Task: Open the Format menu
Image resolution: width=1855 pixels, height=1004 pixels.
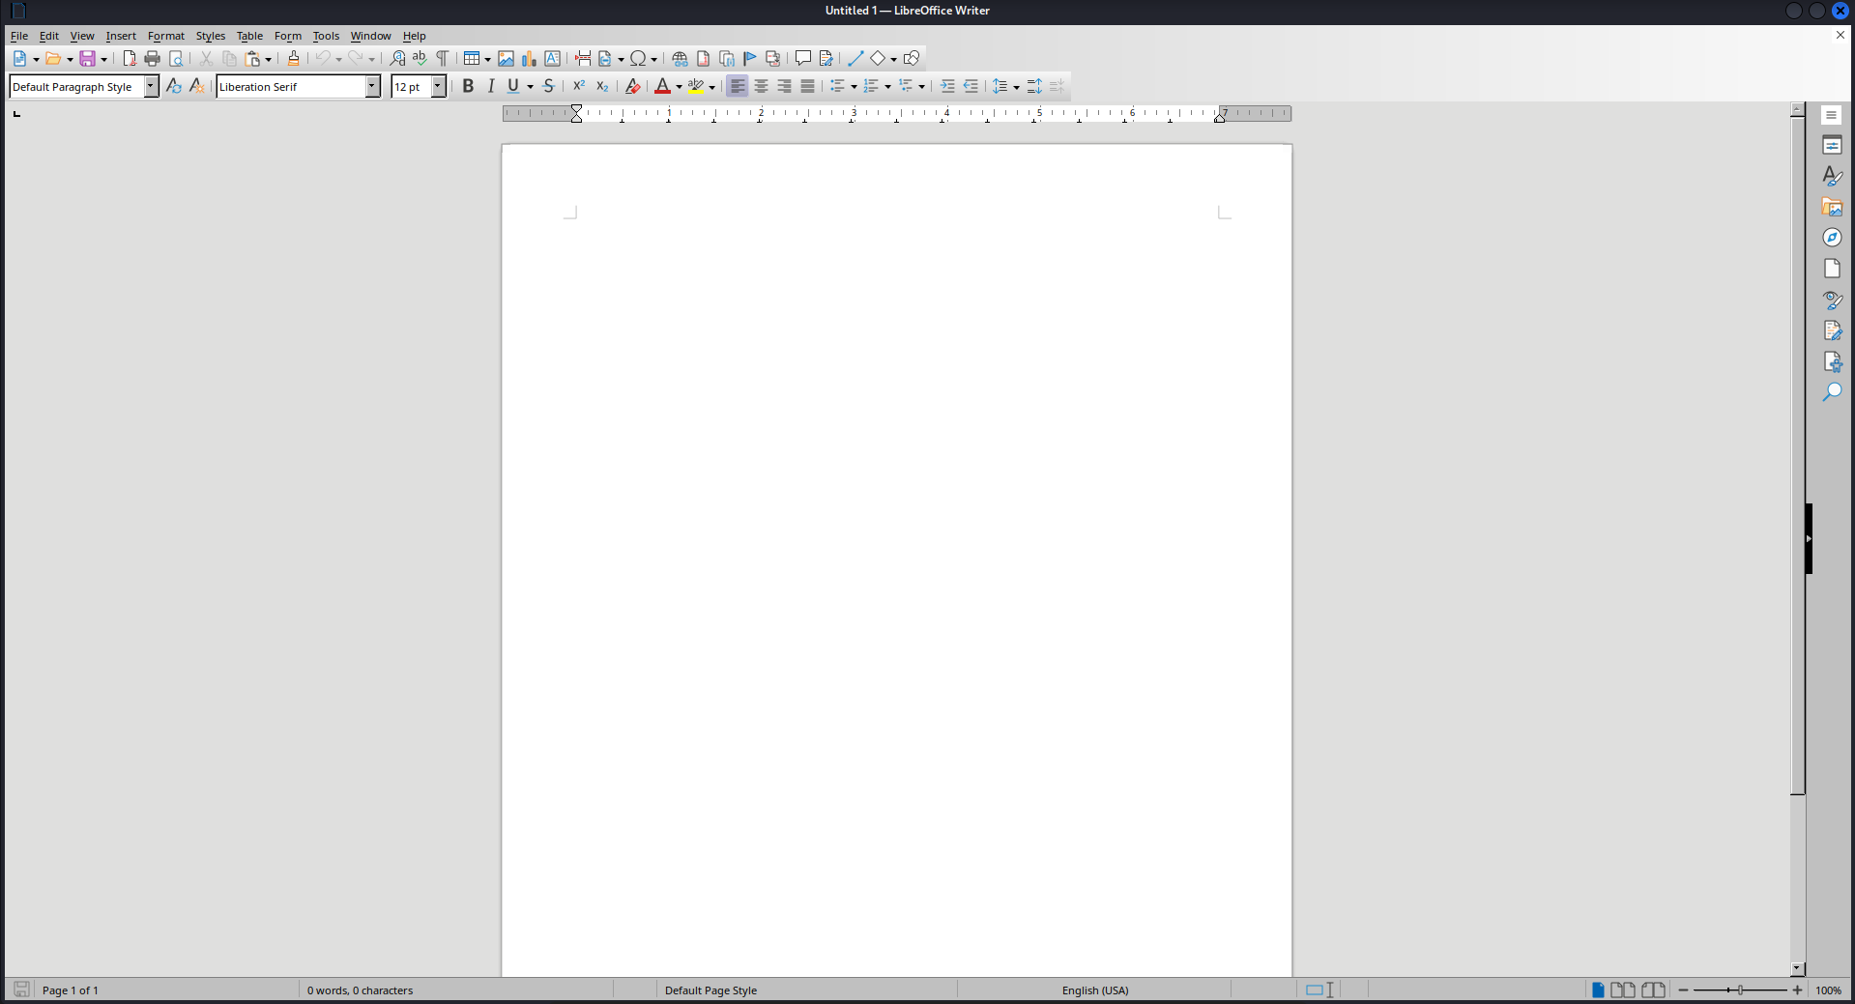Action: 165,36
